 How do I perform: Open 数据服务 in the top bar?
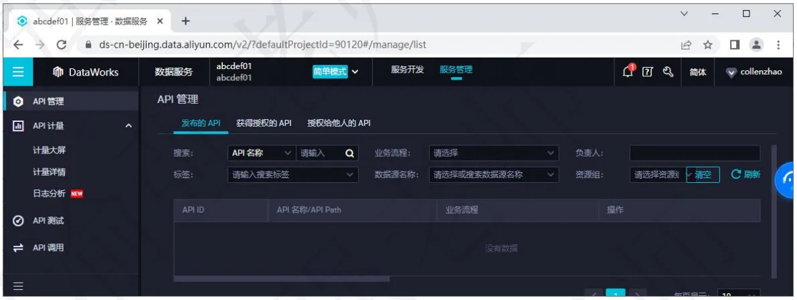tap(174, 72)
